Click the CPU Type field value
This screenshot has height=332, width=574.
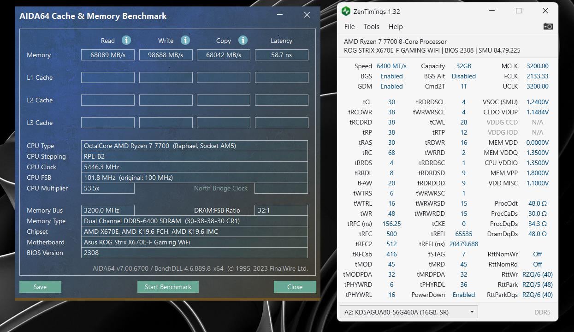[x=194, y=146]
